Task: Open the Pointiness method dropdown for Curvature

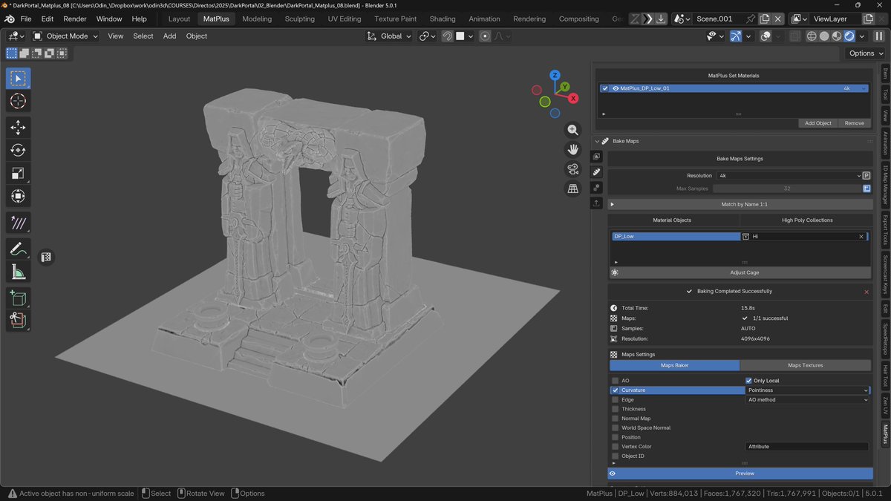Action: pos(807,390)
